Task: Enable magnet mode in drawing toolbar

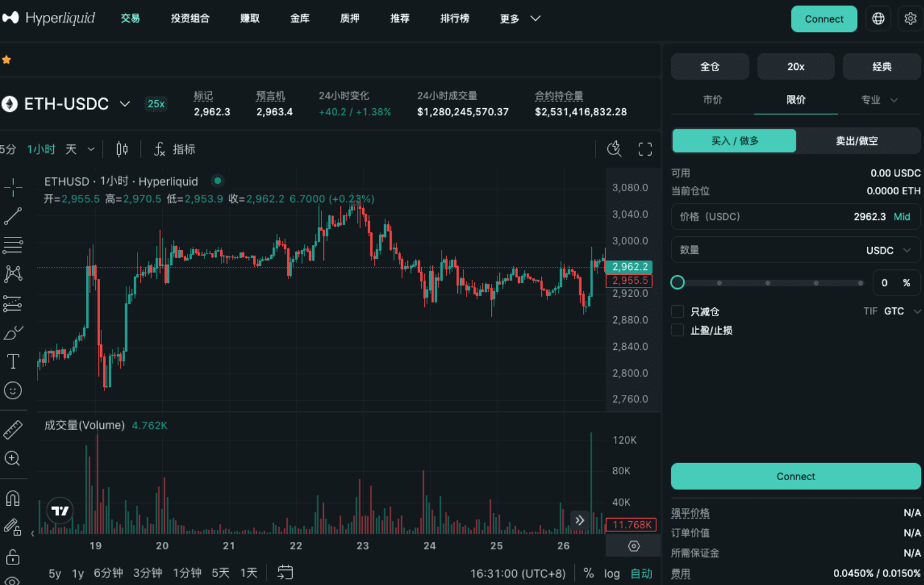Action: tap(13, 497)
